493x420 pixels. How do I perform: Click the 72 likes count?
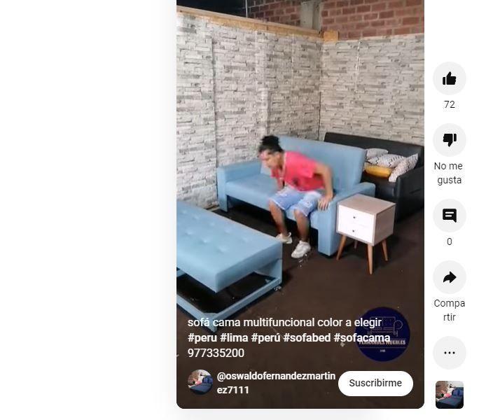(x=450, y=104)
